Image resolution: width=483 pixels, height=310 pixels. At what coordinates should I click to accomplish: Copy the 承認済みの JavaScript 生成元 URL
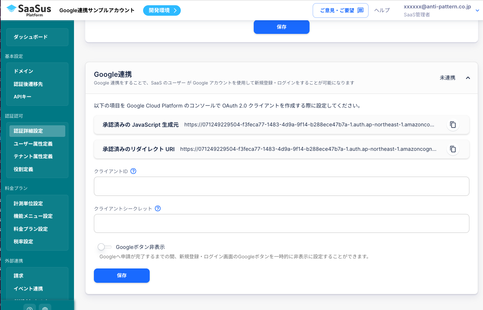[x=453, y=125]
